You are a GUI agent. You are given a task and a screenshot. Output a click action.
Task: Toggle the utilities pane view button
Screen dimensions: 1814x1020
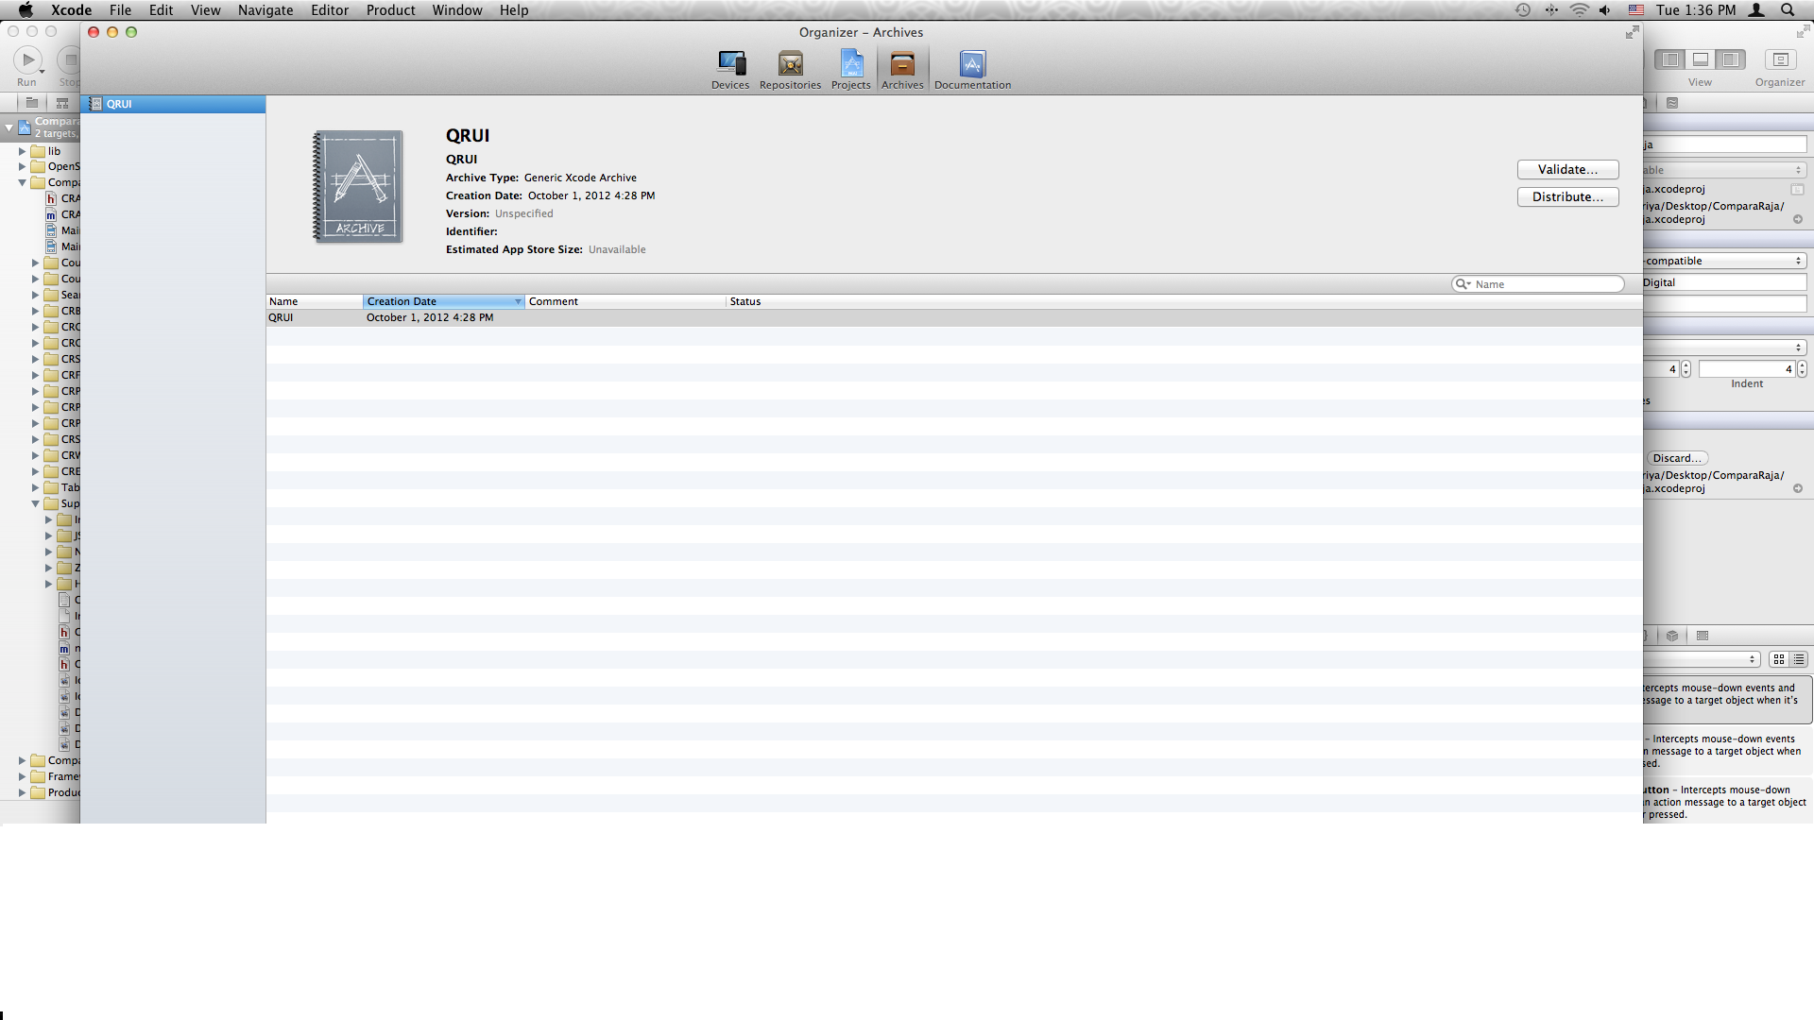pyautogui.click(x=1730, y=59)
